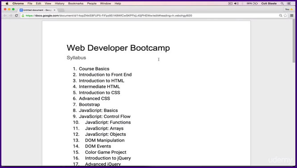This screenshot has width=297, height=168.
Task: Click JavaScript: Basics item
Action: 98,111
